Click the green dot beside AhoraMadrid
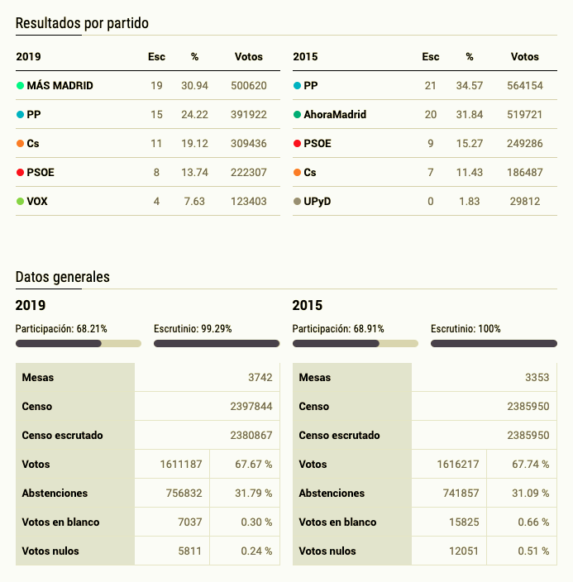Image resolution: width=573 pixels, height=582 pixels. [297, 115]
